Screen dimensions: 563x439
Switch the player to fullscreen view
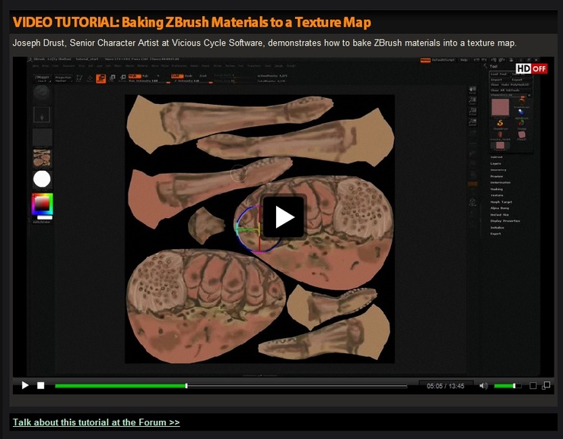pyautogui.click(x=533, y=386)
